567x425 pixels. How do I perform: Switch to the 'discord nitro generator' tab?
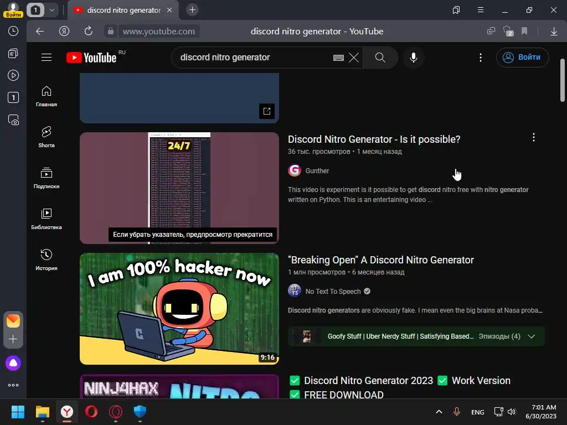tap(123, 10)
